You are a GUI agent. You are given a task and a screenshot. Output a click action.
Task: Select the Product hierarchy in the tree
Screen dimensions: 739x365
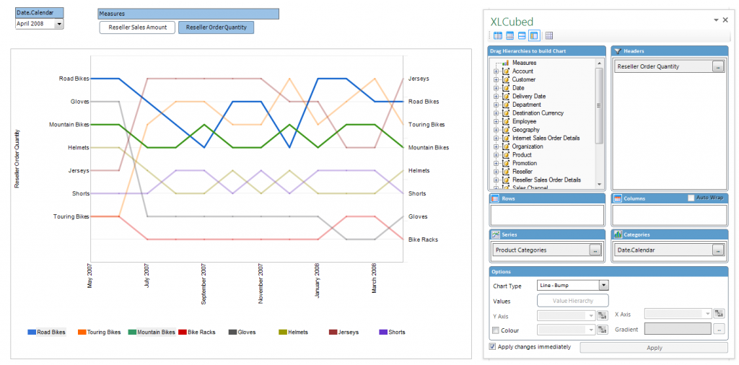(x=522, y=155)
